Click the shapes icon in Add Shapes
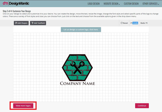The height and width of the screenshot is (112, 162). (x=16, y=23)
